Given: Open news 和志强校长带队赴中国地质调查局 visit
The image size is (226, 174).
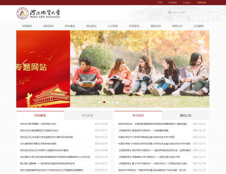Looking at the screenshot, I should coord(55,157).
